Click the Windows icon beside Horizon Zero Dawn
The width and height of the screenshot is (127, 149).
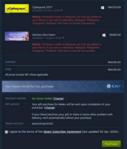click(104, 35)
